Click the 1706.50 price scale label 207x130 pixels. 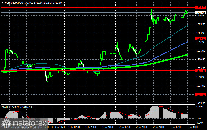201,16
